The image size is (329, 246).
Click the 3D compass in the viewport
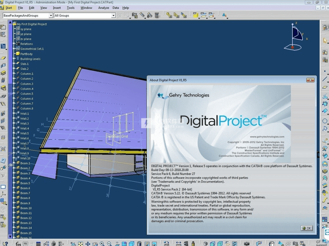click(295, 37)
